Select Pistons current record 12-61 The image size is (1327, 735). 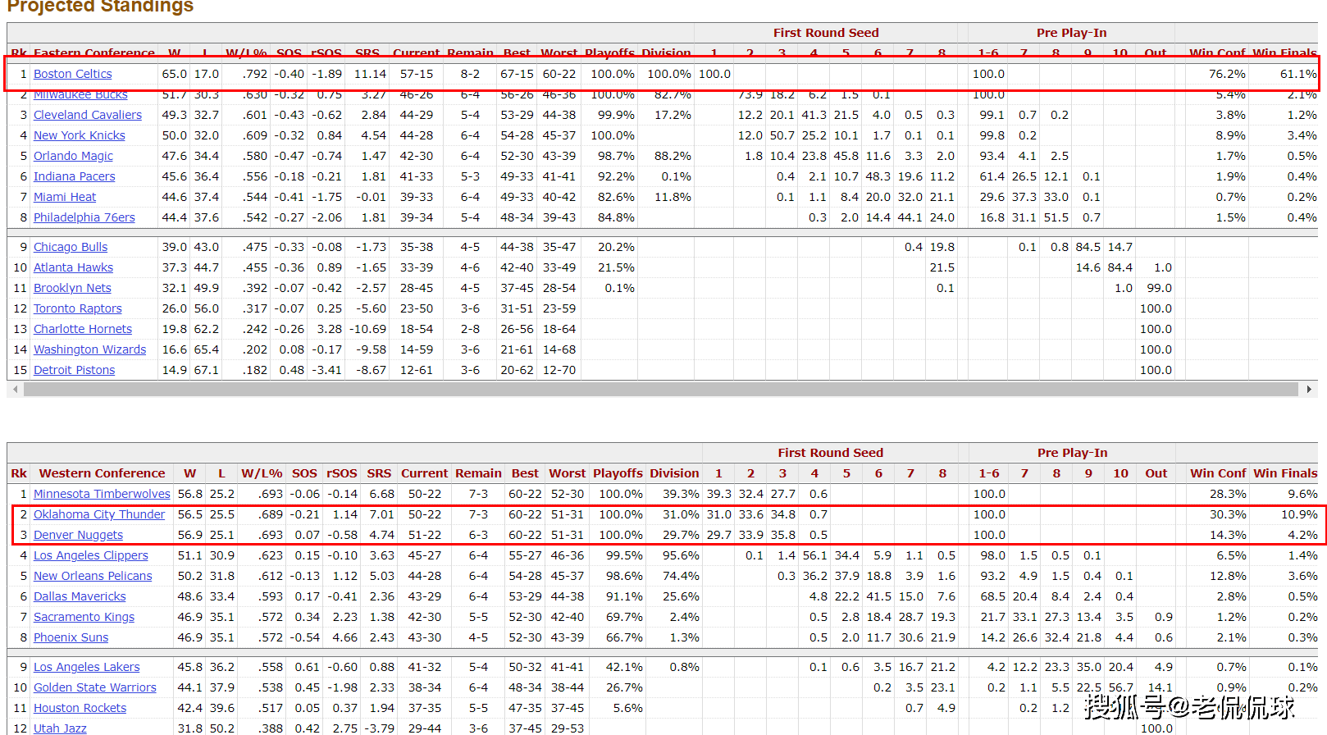[417, 370]
